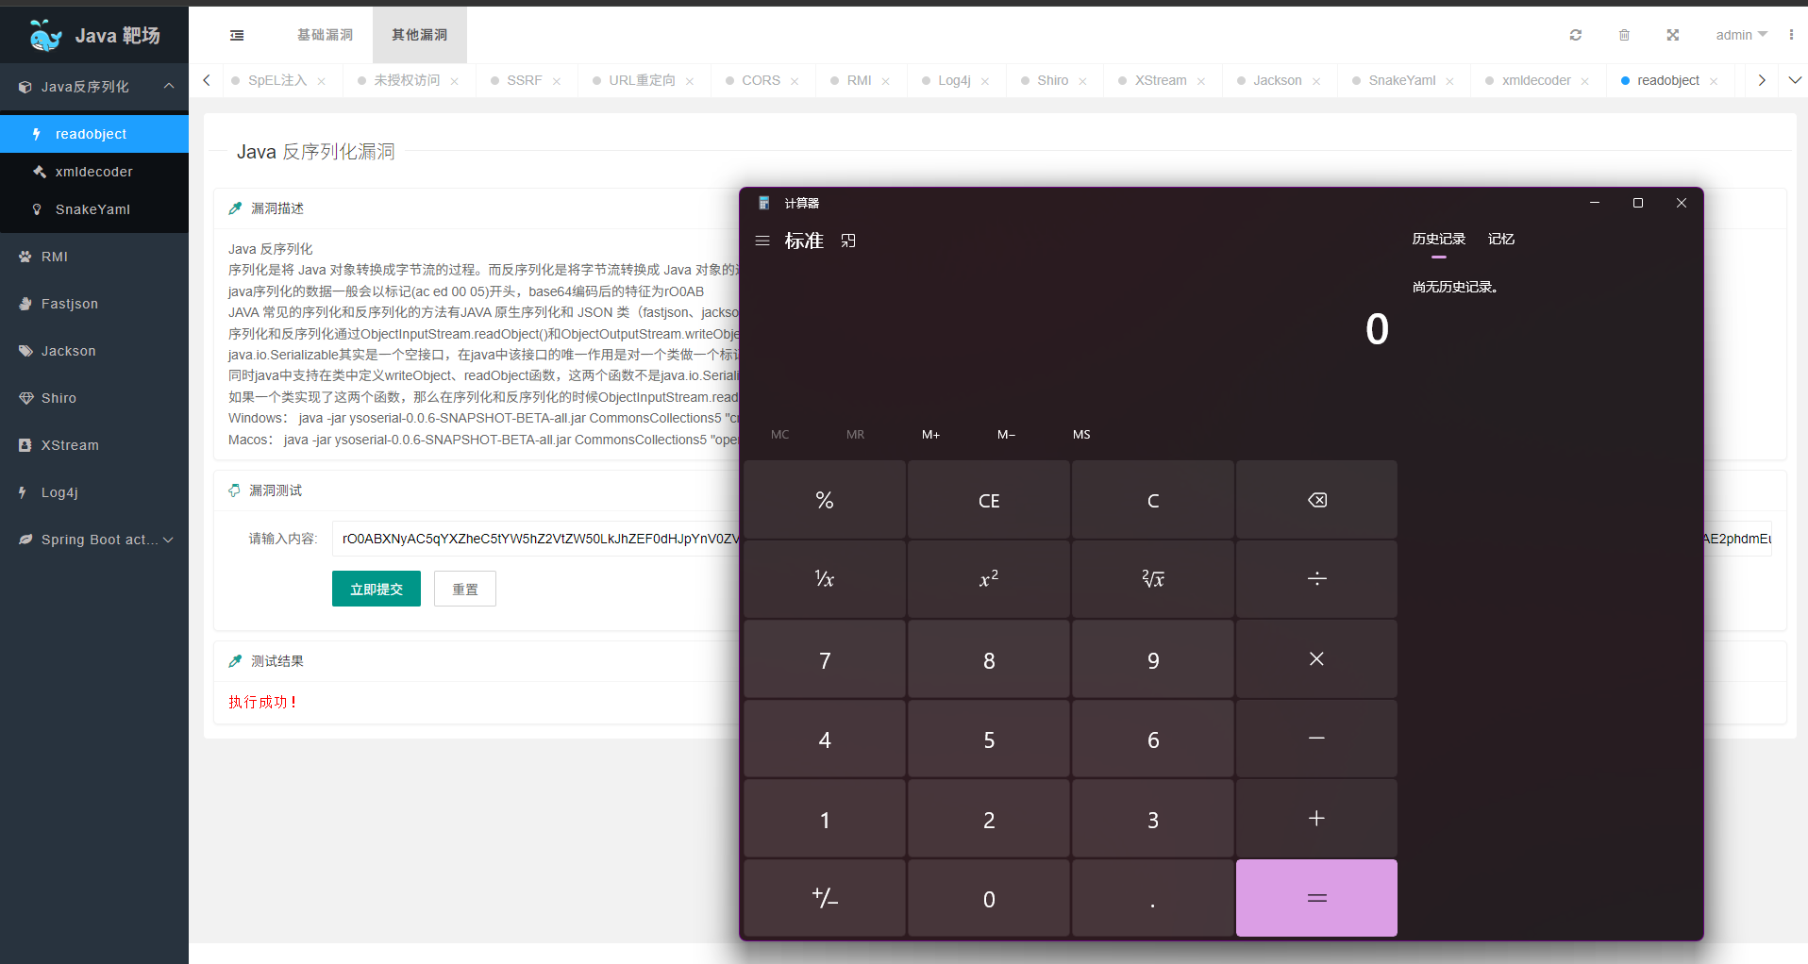Close the SSRF tab

557,81
